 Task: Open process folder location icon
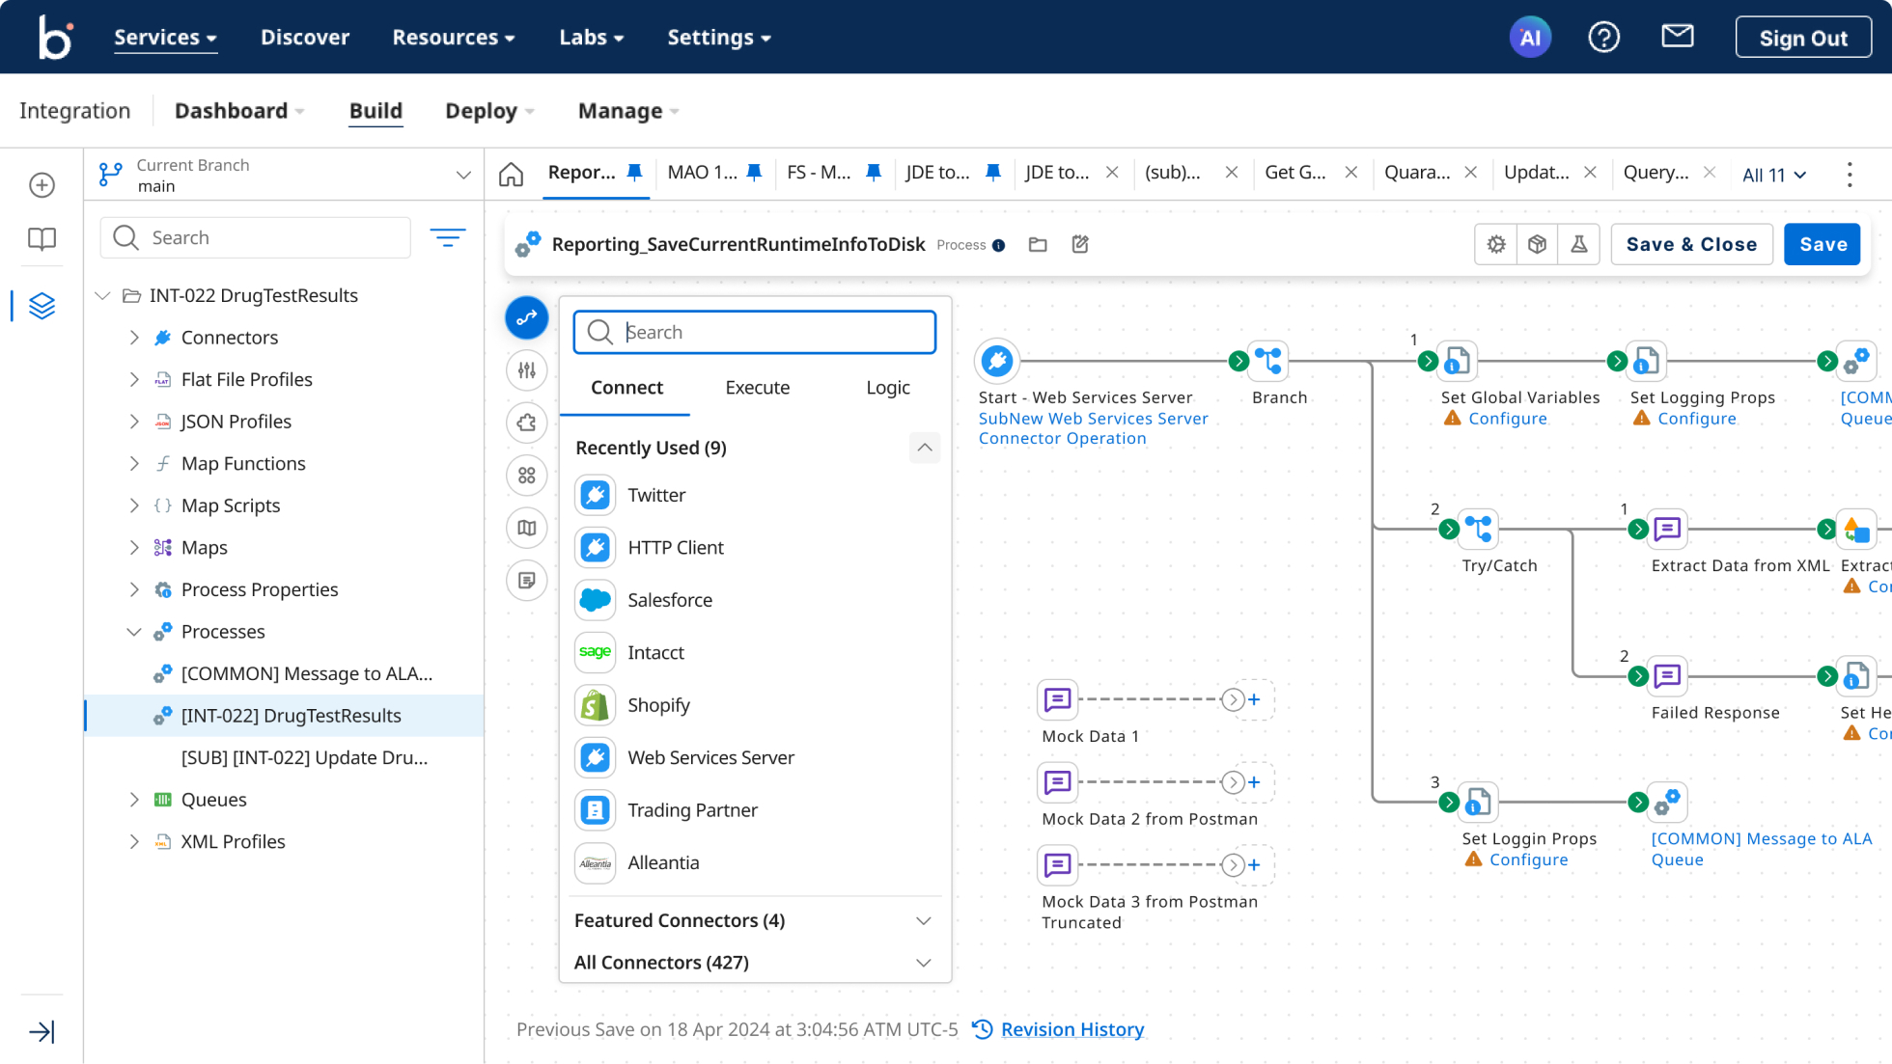pos(1038,245)
